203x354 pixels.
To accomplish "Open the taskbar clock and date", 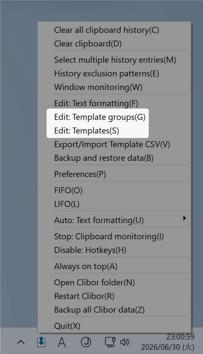I will point(168,342).
